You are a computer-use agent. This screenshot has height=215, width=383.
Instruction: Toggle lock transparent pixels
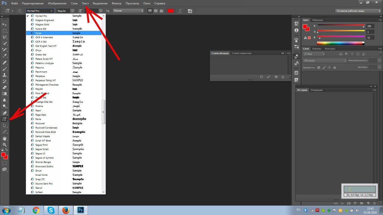(319, 68)
